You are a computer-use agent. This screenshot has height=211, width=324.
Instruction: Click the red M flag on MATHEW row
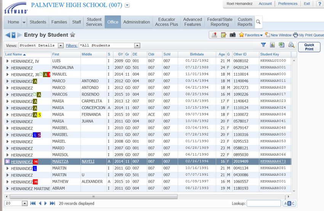[35, 182]
